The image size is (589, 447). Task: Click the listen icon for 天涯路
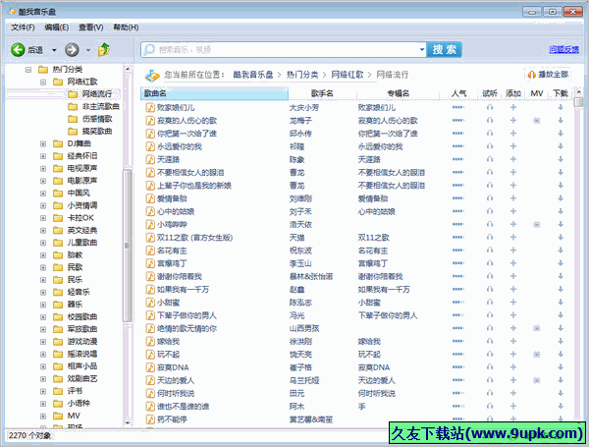(490, 159)
